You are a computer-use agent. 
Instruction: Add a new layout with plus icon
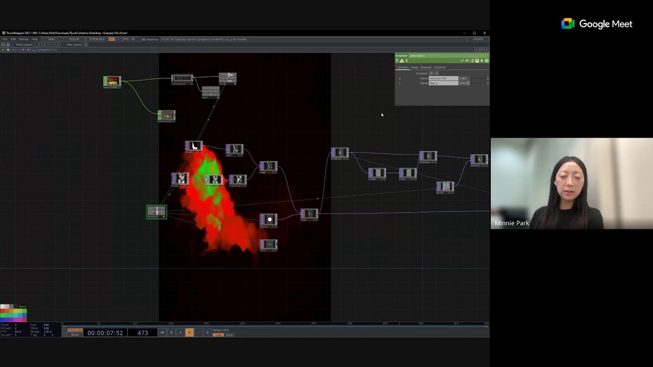[86, 44]
